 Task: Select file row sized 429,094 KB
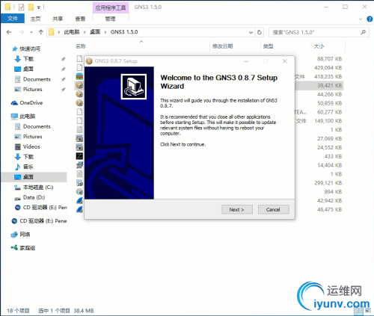coord(209,68)
